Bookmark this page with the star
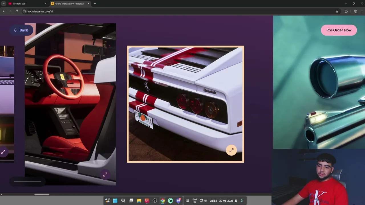365x205 pixels. click(337, 11)
